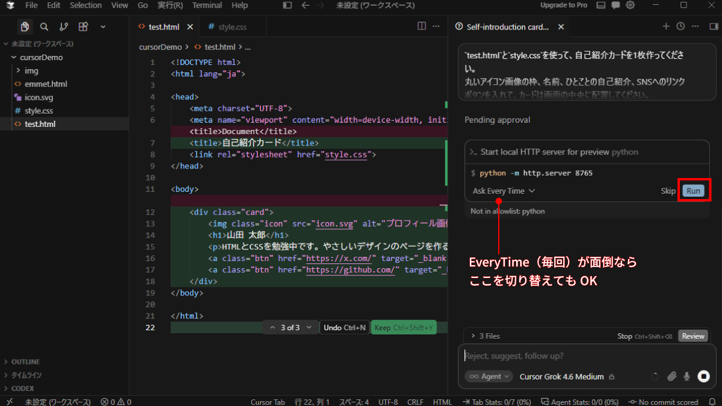Open settings gear in title bar

[630, 5]
